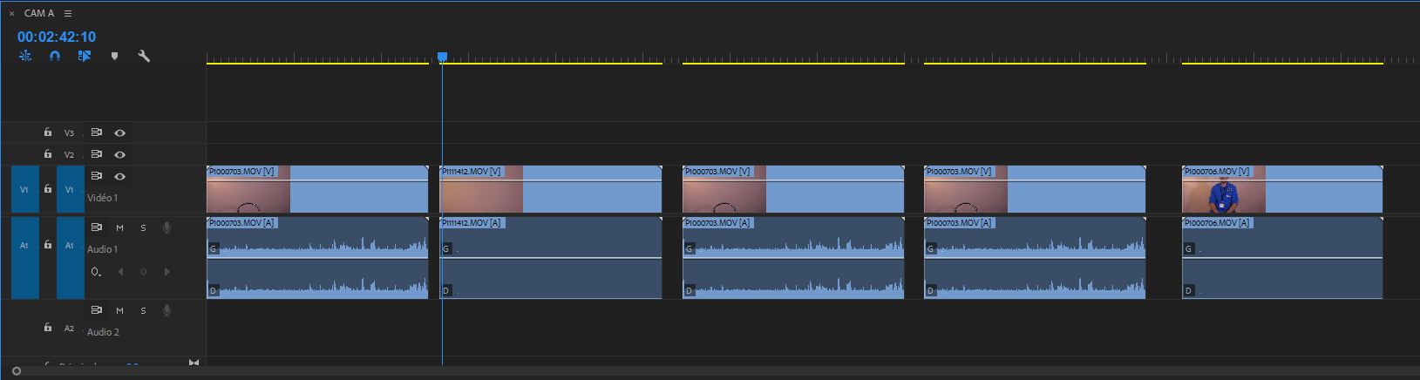
Task: Mute the Audio 2 track
Action: click(x=120, y=310)
